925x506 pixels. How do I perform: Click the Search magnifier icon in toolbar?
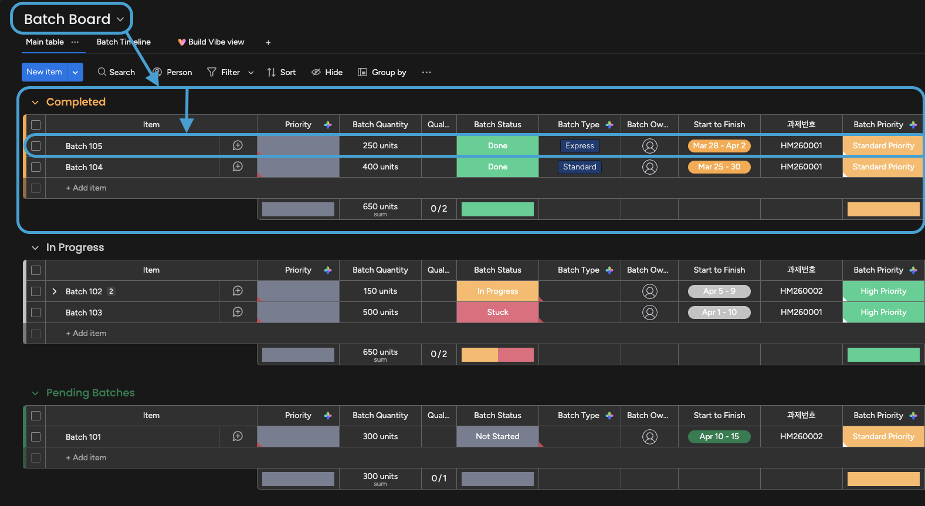[102, 72]
